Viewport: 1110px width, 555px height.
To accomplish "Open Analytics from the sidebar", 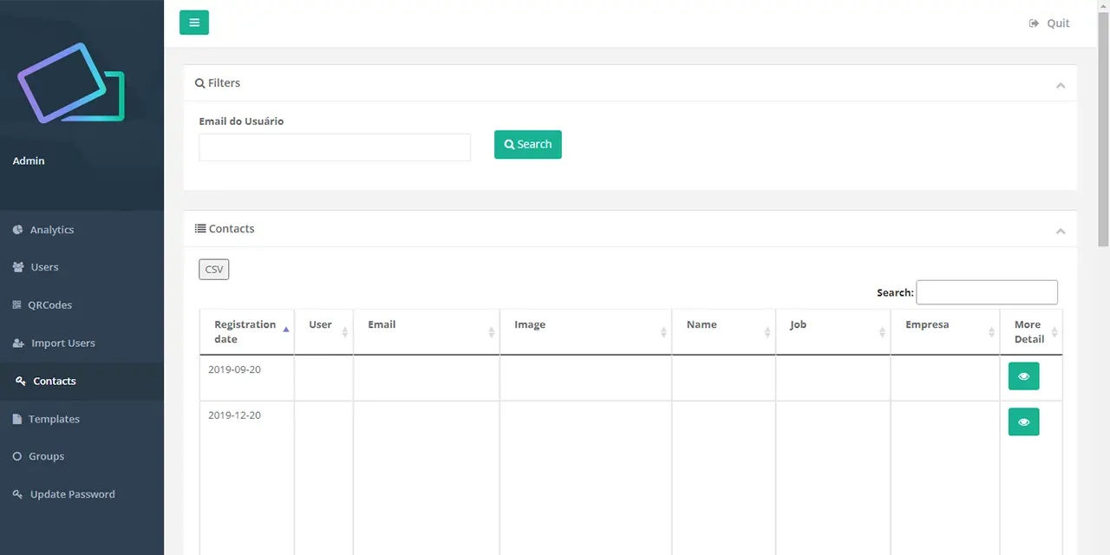I will (51, 230).
